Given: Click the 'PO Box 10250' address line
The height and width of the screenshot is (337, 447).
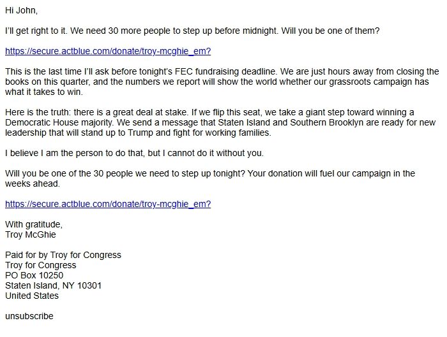Looking at the screenshot, I should click(x=34, y=275).
